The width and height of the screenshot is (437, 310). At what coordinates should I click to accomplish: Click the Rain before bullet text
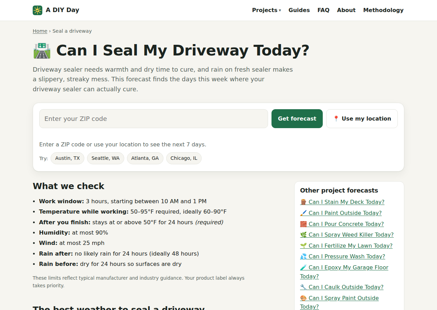(x=110, y=264)
